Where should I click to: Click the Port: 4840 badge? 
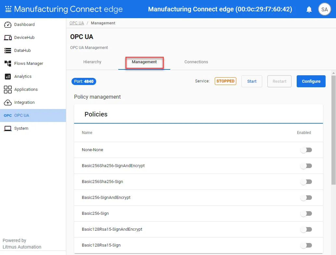pos(84,81)
